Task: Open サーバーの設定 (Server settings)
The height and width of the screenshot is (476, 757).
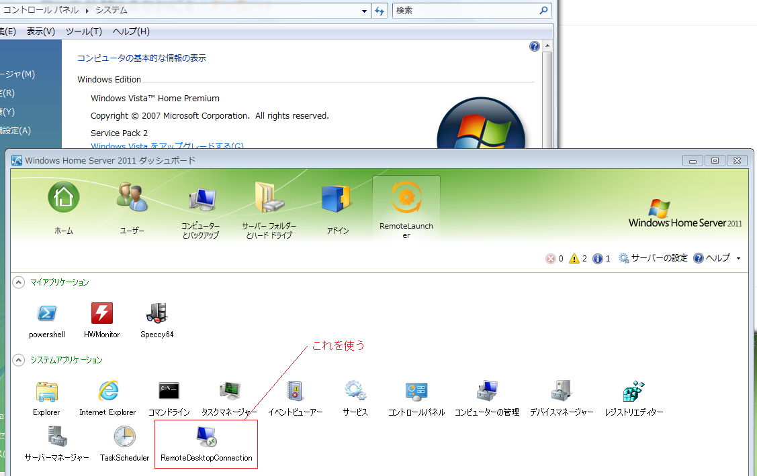Action: coord(653,258)
